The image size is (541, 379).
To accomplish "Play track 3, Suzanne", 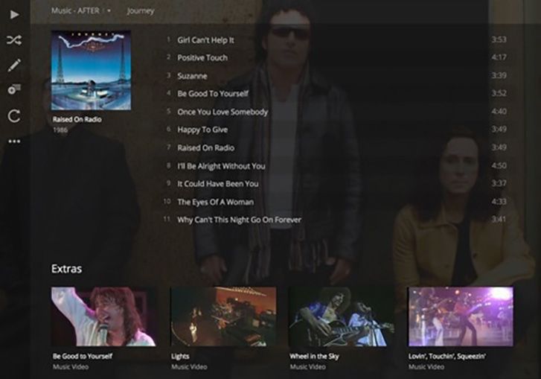I will 192,76.
